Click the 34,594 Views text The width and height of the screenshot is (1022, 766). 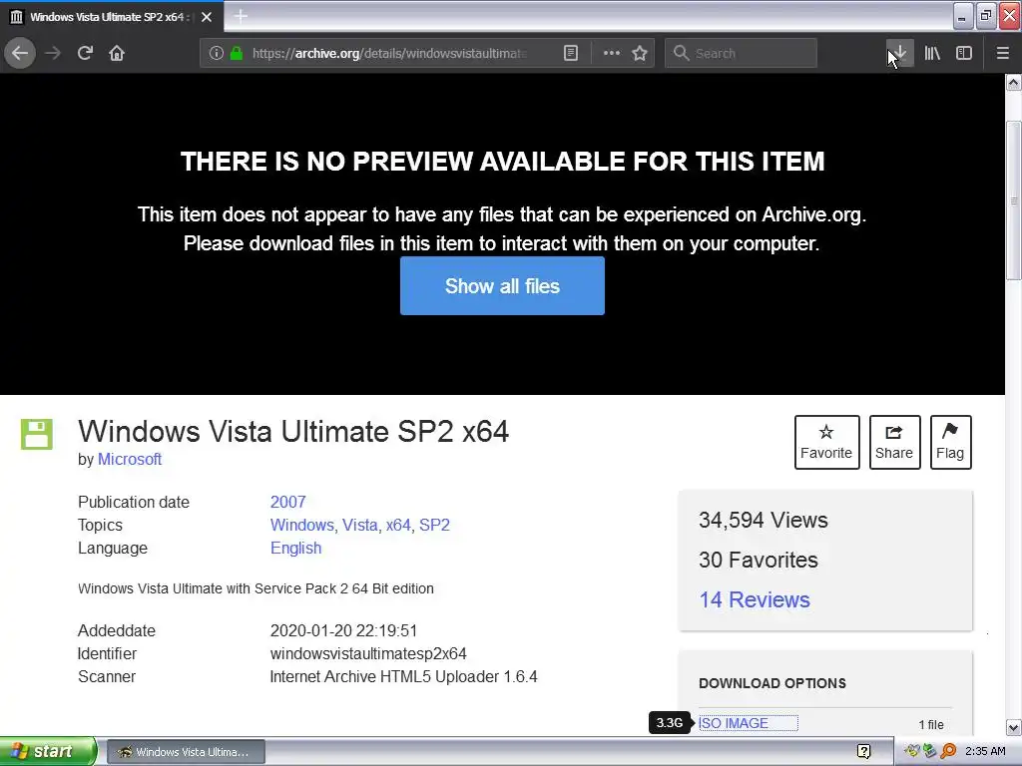[764, 520]
